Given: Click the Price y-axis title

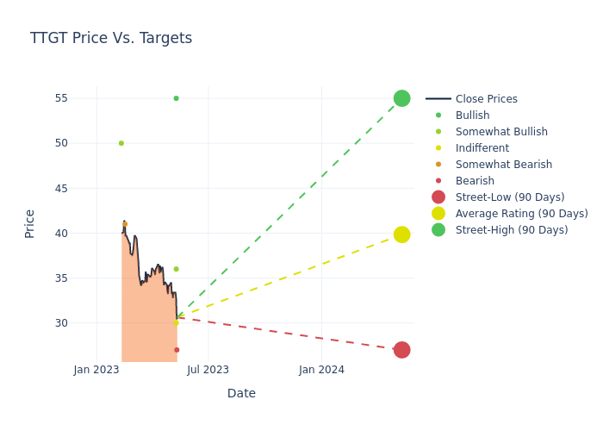Looking at the screenshot, I should [x=30, y=223].
